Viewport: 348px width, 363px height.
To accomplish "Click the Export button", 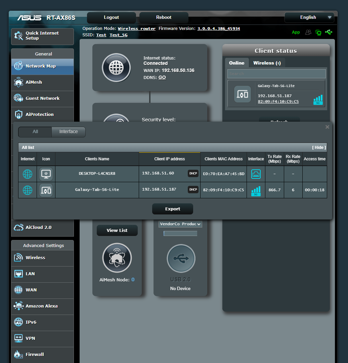I will [x=172, y=209].
